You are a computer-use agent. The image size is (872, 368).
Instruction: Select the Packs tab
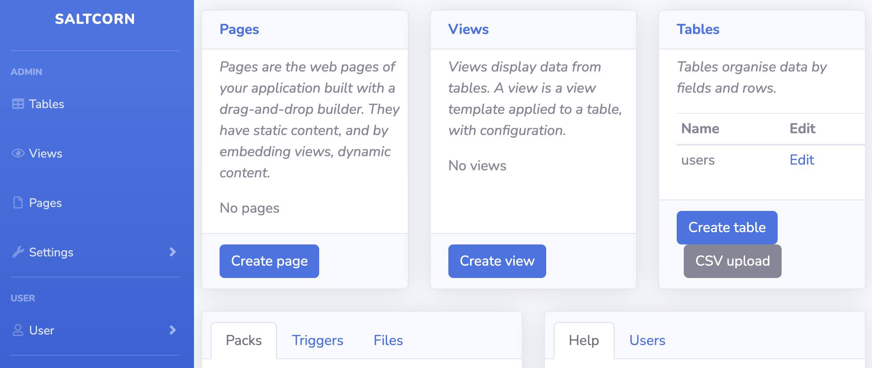click(x=244, y=341)
